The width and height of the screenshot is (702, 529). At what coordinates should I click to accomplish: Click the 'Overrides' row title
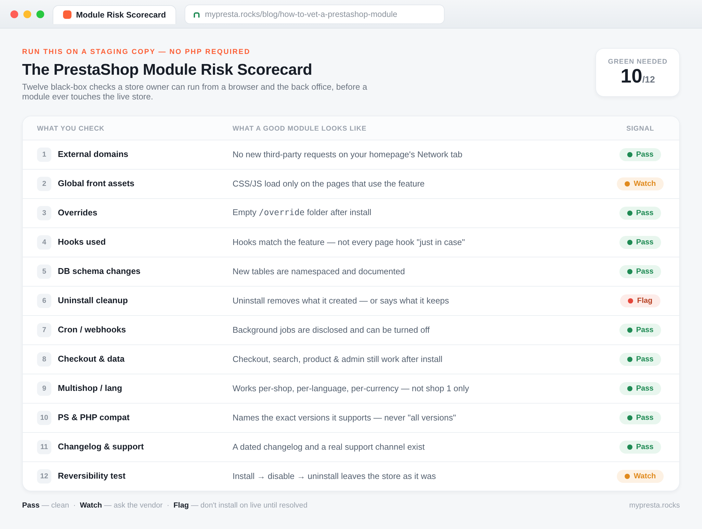pyautogui.click(x=77, y=213)
